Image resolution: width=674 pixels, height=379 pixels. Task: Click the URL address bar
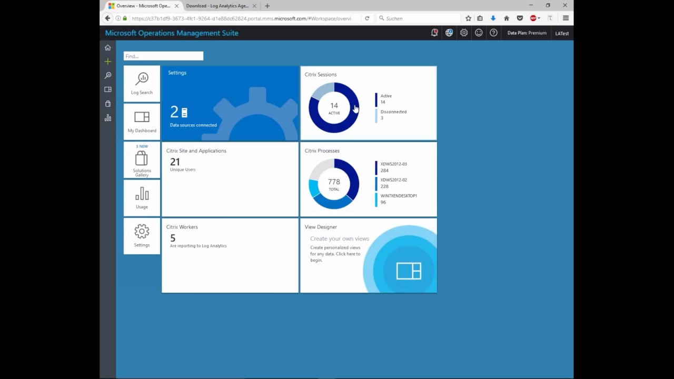point(241,18)
